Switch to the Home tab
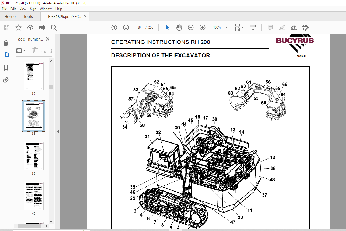The width and height of the screenshot is (346, 231). [10, 17]
